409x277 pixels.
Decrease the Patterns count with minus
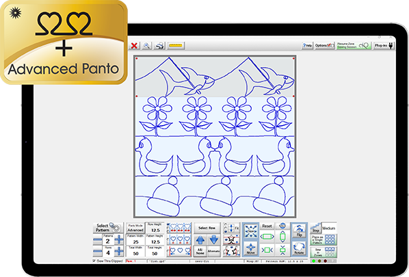[98, 239]
